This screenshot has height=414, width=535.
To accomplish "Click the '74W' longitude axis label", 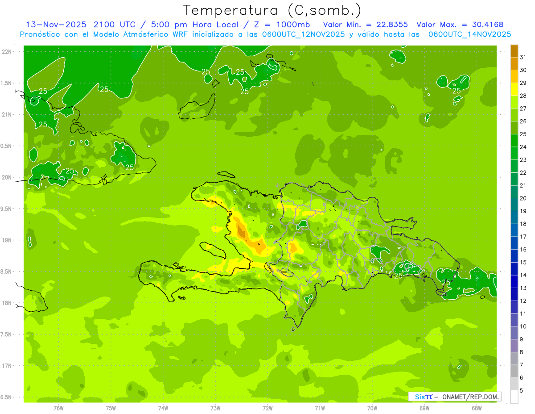I will coord(163,408).
